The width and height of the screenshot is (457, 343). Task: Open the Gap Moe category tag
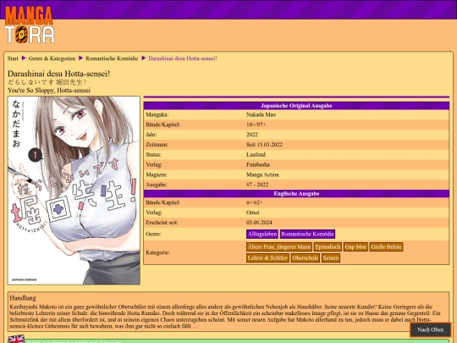pos(355,246)
